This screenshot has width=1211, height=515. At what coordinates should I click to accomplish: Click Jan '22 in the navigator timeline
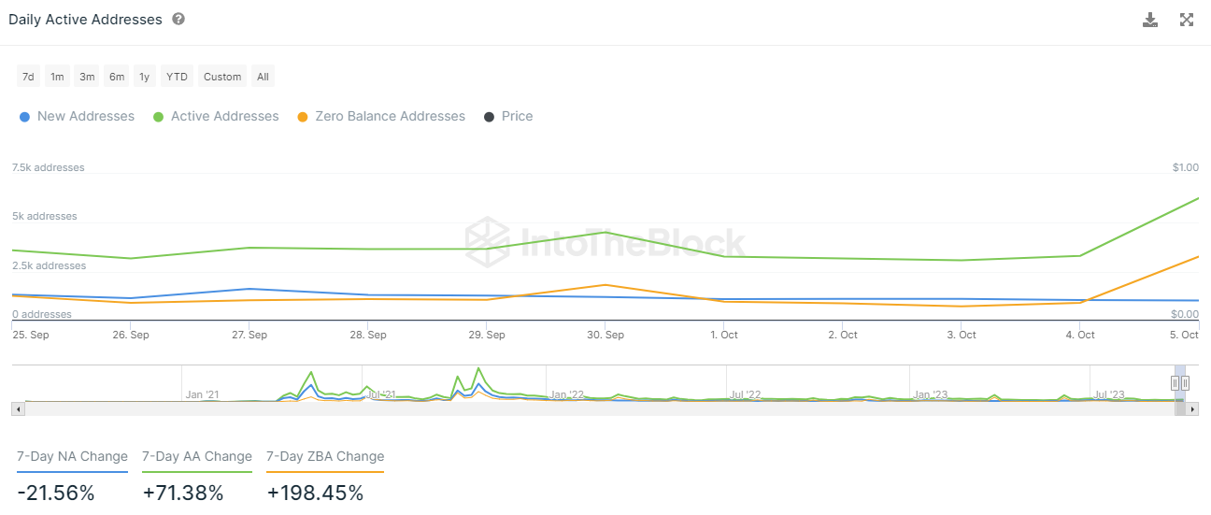tap(566, 394)
